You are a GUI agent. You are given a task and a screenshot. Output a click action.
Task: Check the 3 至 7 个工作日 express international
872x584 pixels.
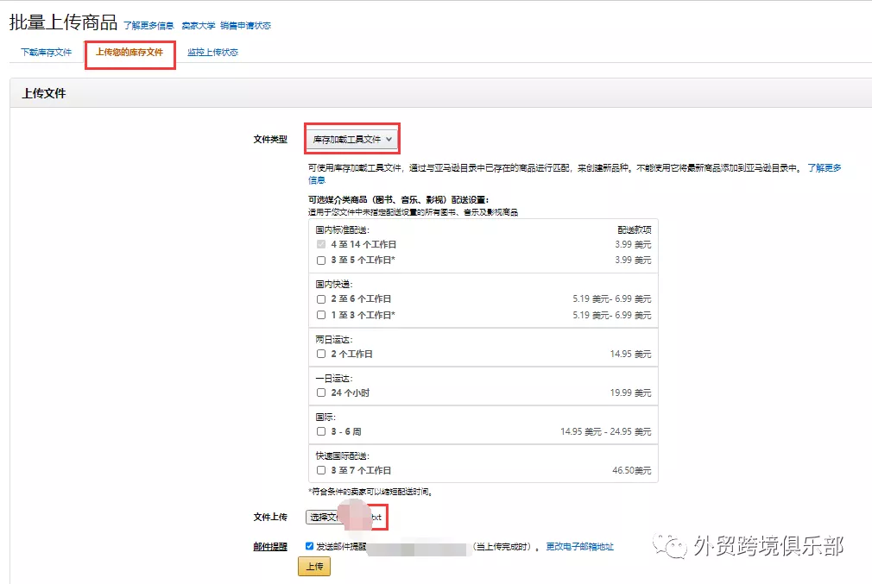click(x=321, y=470)
